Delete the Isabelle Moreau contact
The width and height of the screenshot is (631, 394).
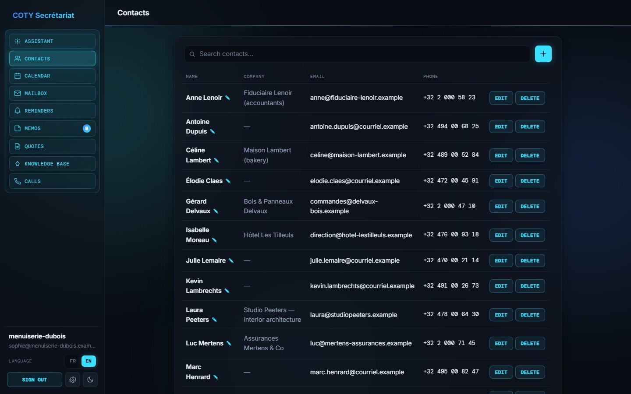coord(530,235)
